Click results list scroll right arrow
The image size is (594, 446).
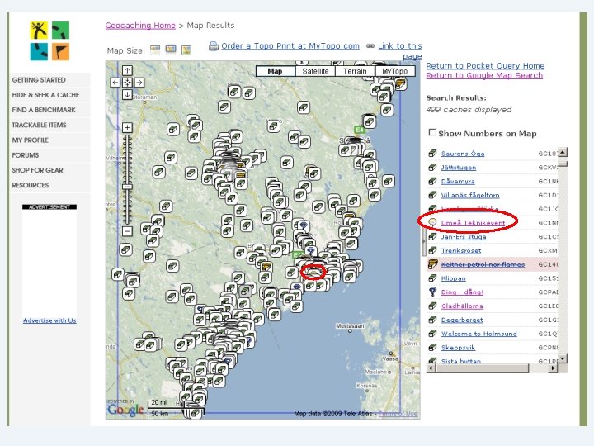click(553, 368)
